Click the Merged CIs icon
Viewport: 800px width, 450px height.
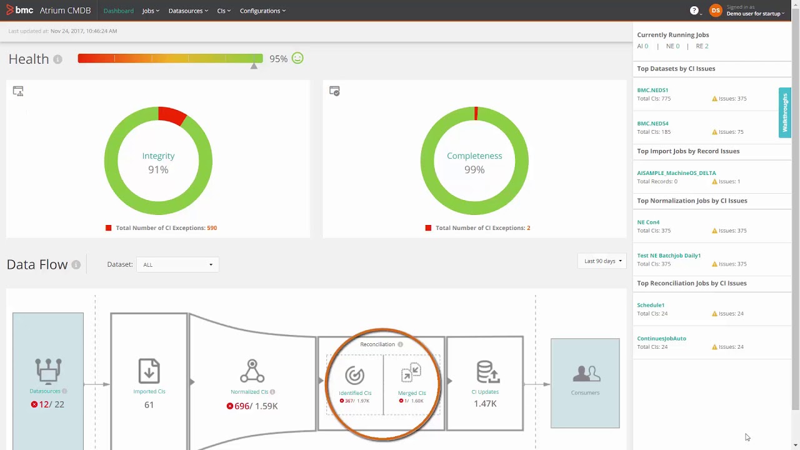pyautogui.click(x=411, y=373)
